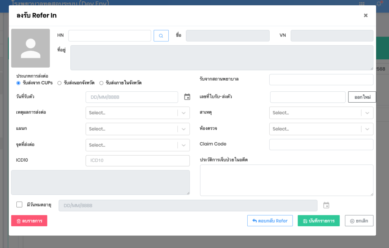Click the ออกใหม่ button
The height and width of the screenshot is (248, 389).
362,97
